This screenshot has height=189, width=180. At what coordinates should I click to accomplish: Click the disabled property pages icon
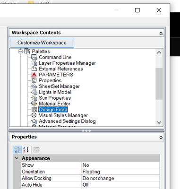pos(36,150)
